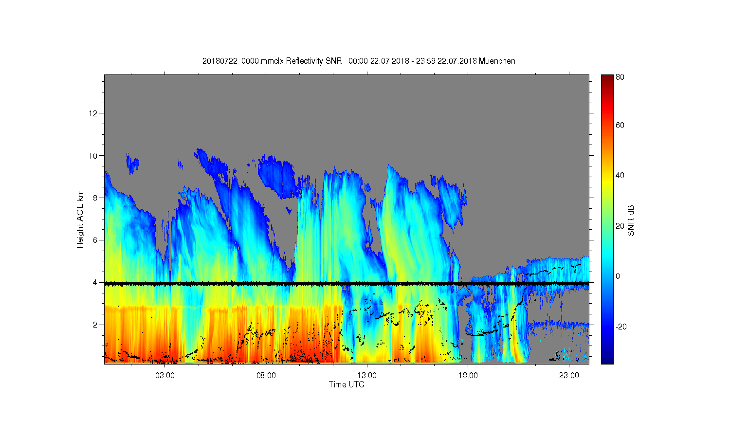Image resolution: width=730 pixels, height=438 pixels.
Task: Click the 08:00 time tick label
Action: pos(266,375)
